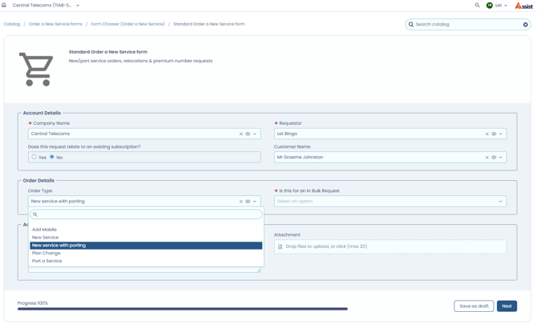Click the Assist logo
Viewport: 537px width, 324px height.
point(524,6)
